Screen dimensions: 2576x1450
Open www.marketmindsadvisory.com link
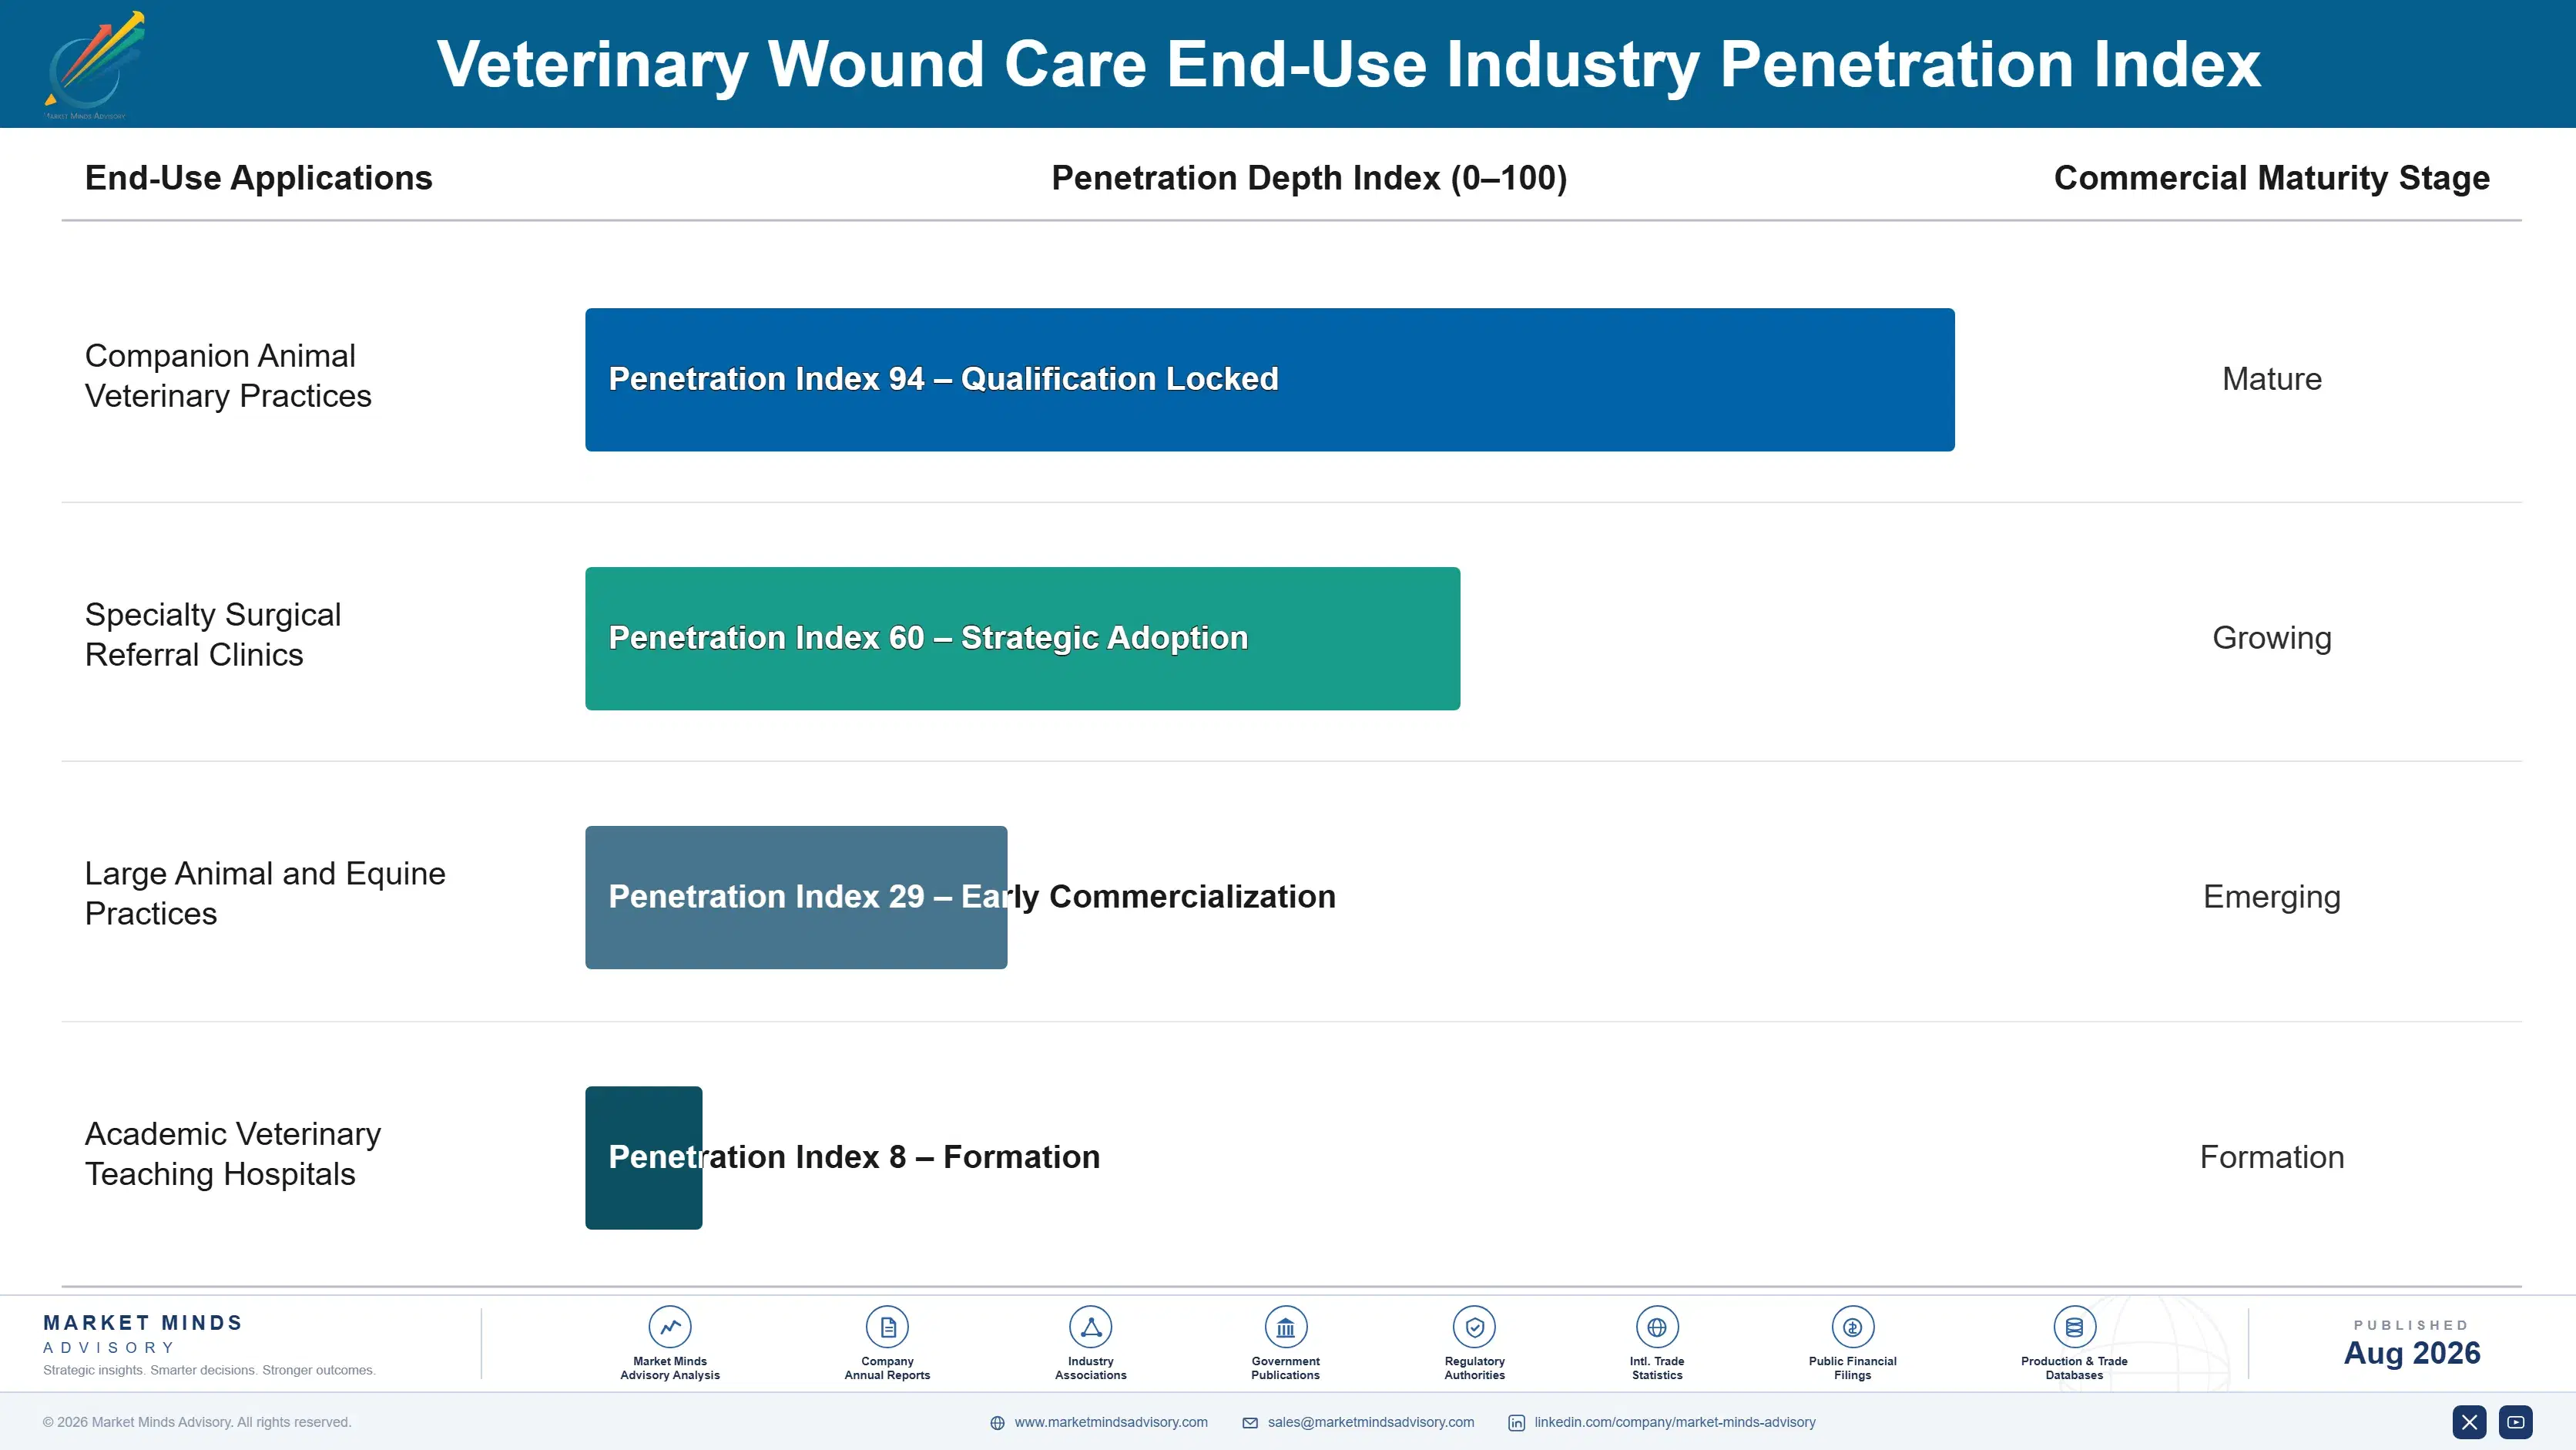(1111, 1422)
